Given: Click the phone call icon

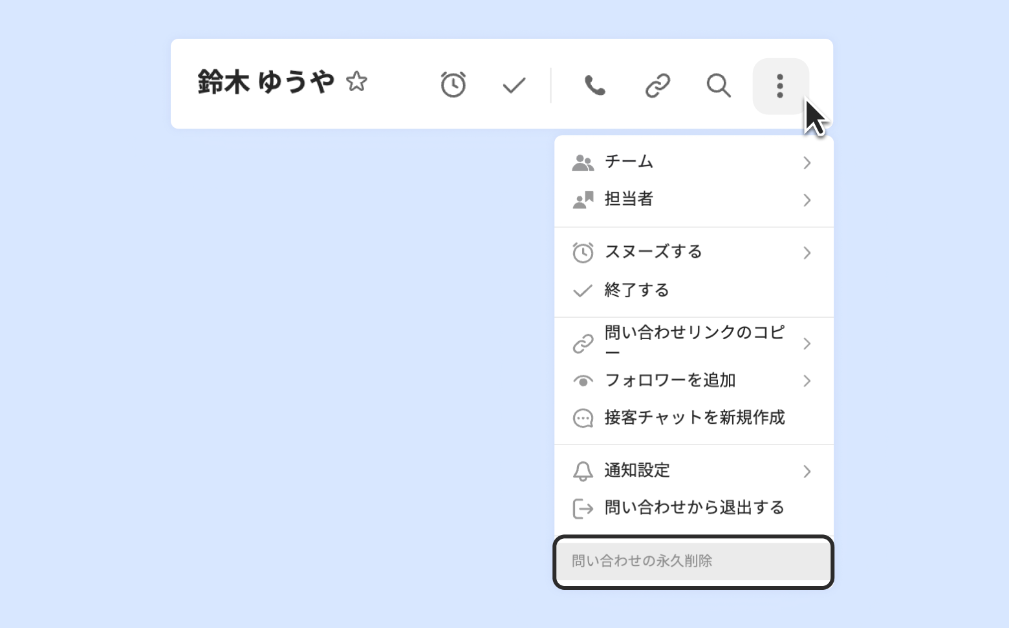Looking at the screenshot, I should pyautogui.click(x=594, y=85).
